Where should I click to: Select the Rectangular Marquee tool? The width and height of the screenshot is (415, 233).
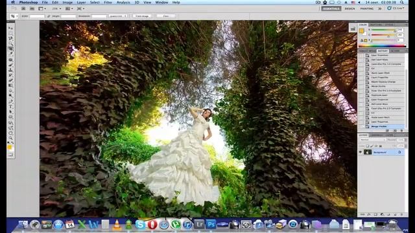(10, 34)
